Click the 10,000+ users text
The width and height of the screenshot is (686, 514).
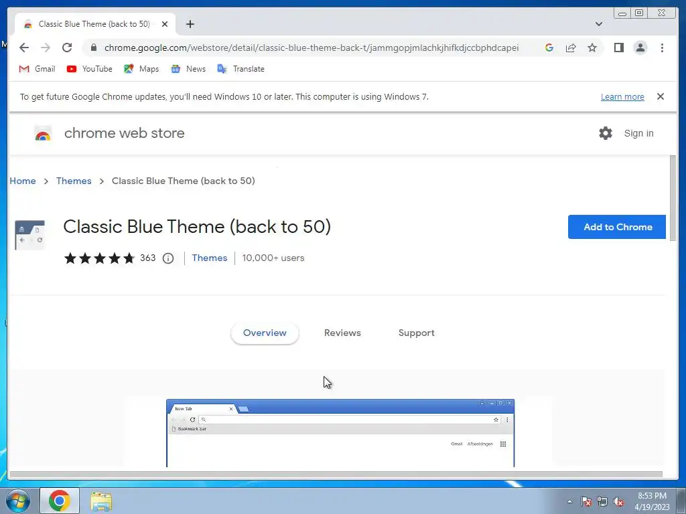[273, 258]
